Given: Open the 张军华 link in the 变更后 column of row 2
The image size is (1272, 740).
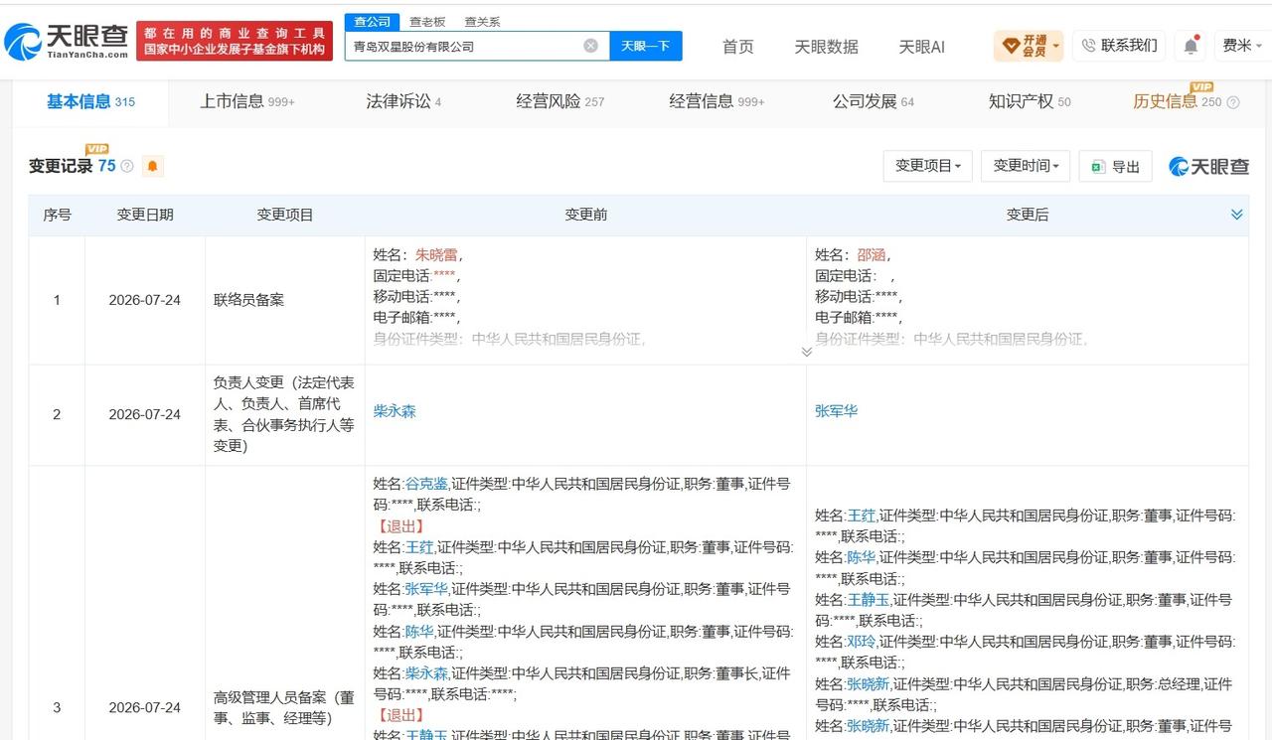Looking at the screenshot, I should pyautogui.click(x=837, y=410).
